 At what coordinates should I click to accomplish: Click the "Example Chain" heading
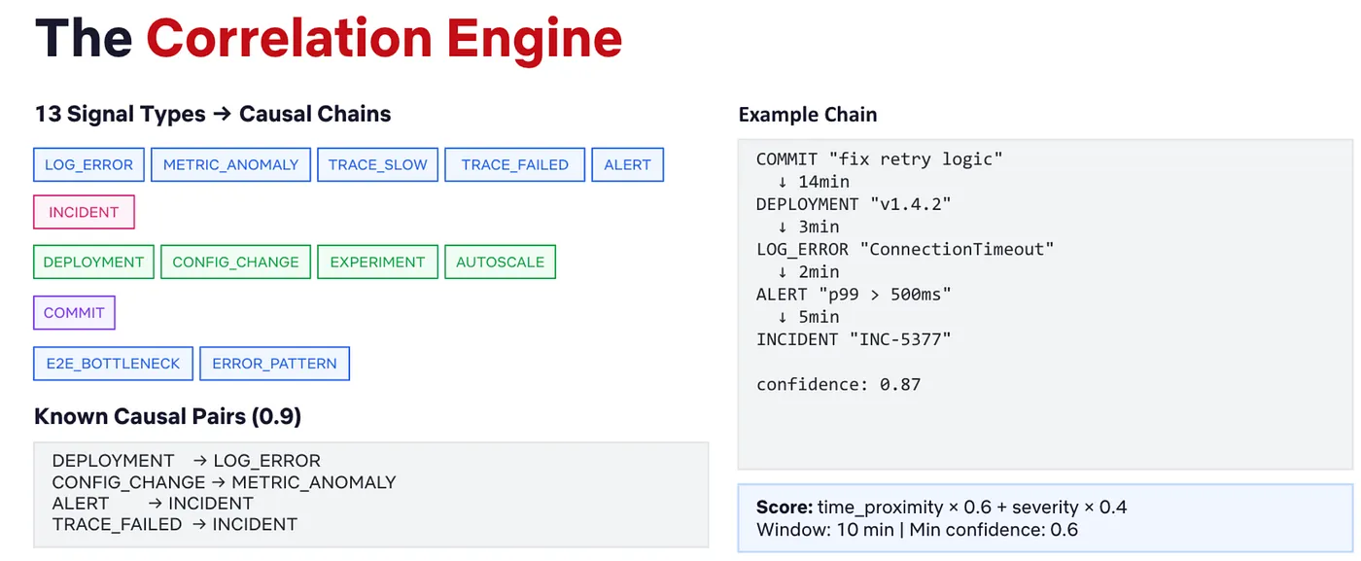[x=808, y=115]
